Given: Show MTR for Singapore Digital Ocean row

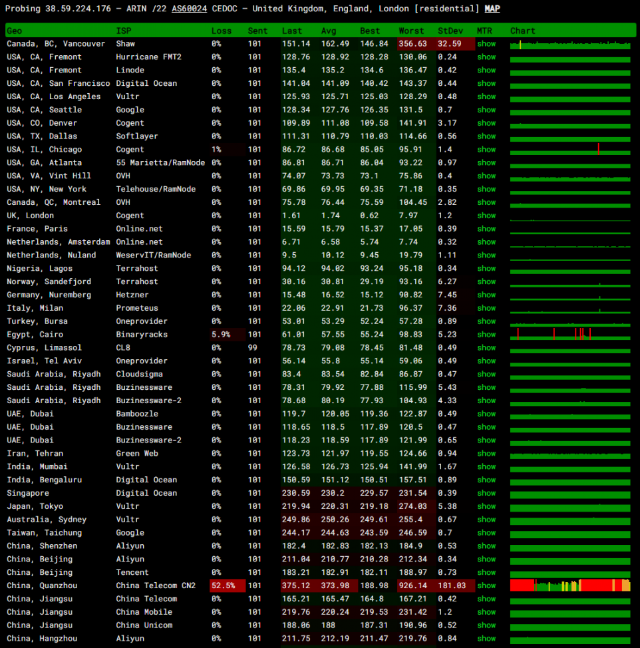Looking at the screenshot, I should [486, 494].
